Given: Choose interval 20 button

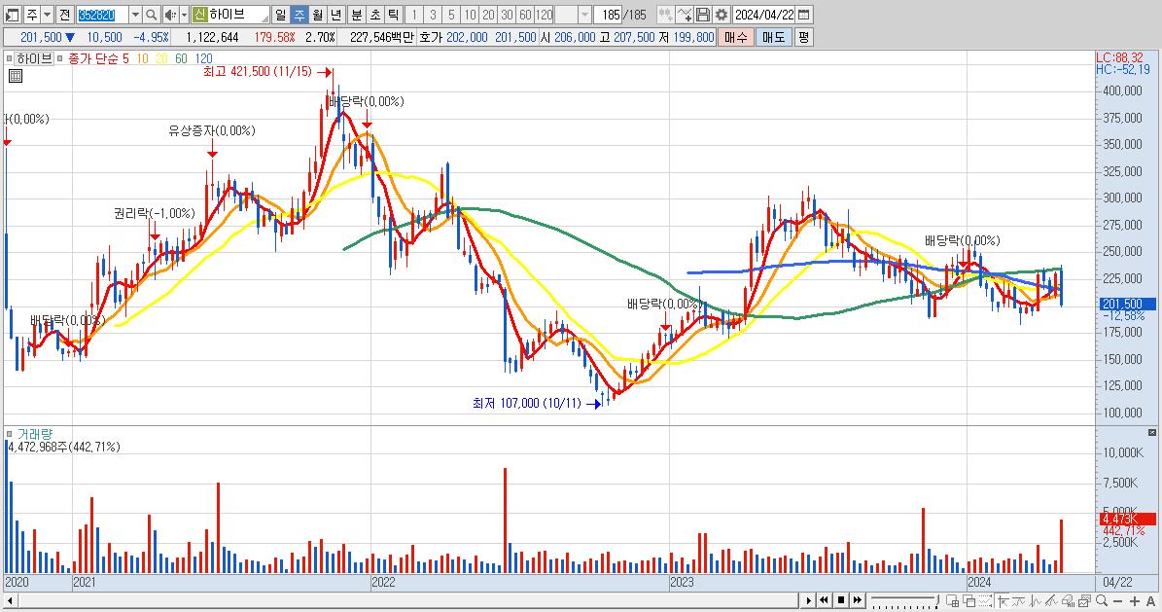Looking at the screenshot, I should click(x=488, y=14).
